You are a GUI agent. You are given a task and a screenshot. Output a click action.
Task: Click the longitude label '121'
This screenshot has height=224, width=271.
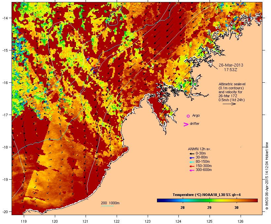click(86, 221)
